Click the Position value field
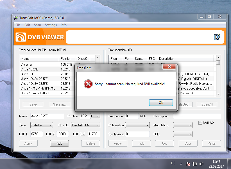Screen dimensions: 231x169 [x=85, y=116]
